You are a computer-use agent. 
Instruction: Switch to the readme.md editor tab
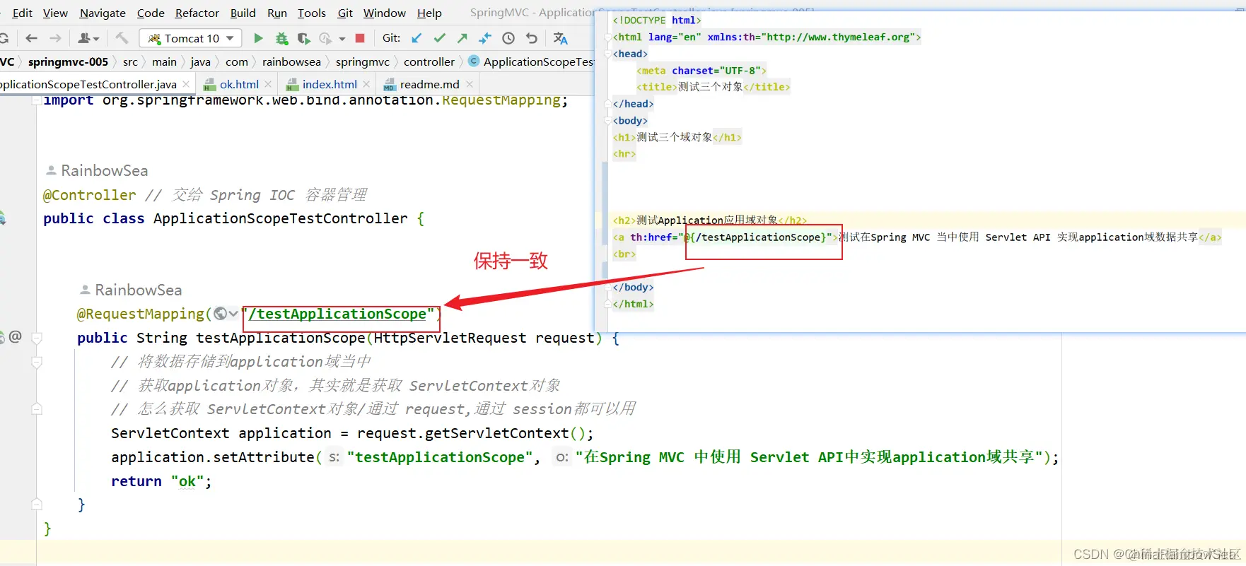click(x=429, y=84)
